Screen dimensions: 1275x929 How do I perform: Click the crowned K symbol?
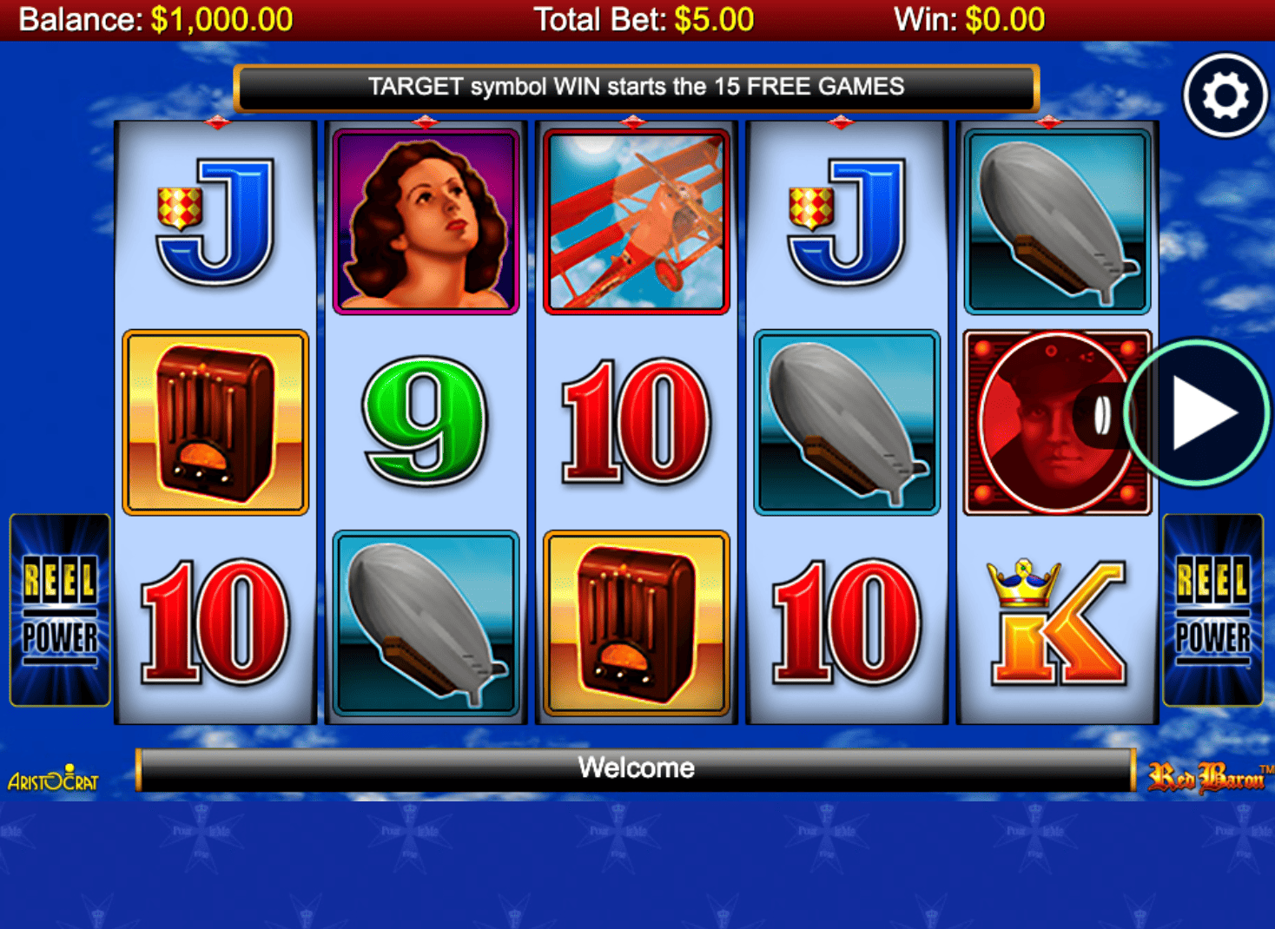pos(1058,622)
